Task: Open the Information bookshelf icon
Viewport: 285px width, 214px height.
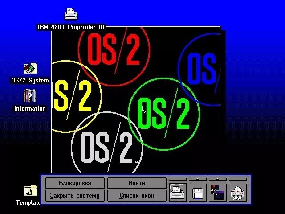Action: click(30, 95)
